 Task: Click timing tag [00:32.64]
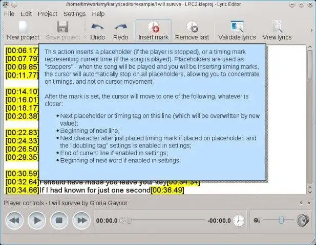pos(22,182)
